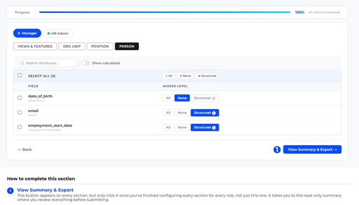359x205 pixels.
Task: Set email access to None
Action: tap(182, 113)
